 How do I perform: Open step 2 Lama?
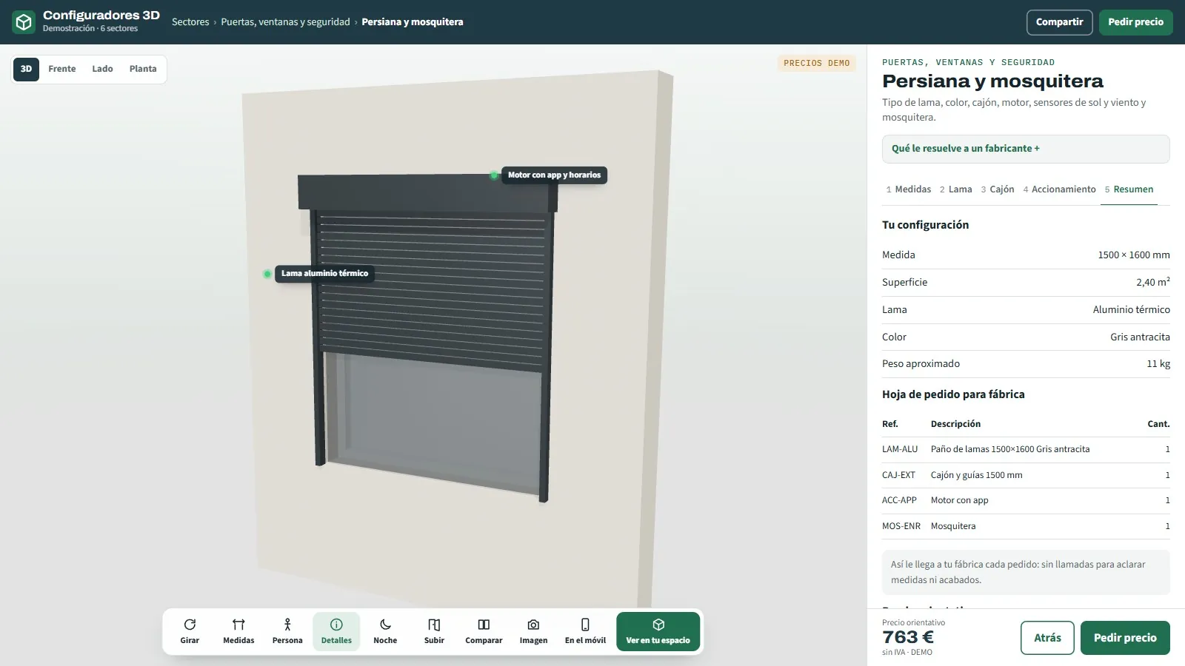[956, 189]
